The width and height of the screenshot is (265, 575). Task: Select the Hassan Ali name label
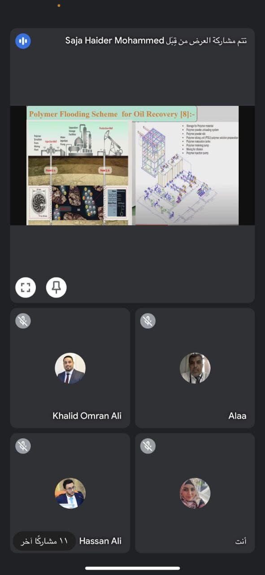[x=100, y=541]
